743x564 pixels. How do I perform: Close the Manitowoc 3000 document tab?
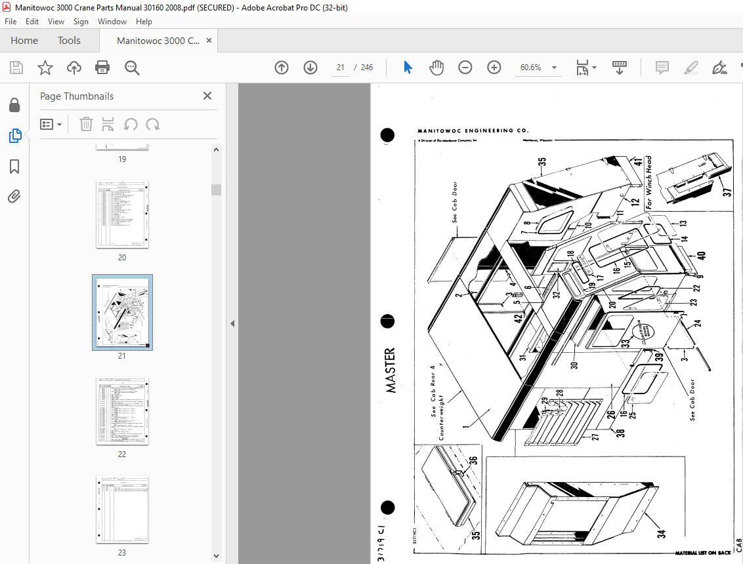(209, 41)
